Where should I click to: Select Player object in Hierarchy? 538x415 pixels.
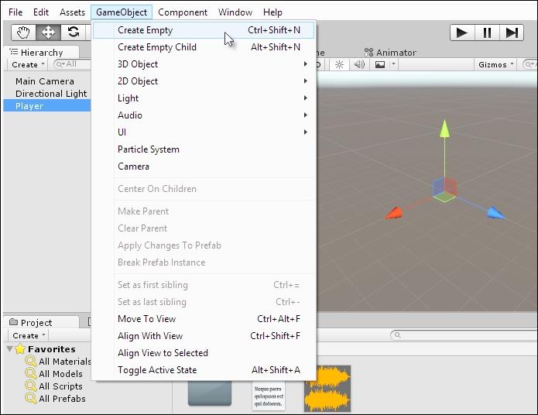click(47, 106)
